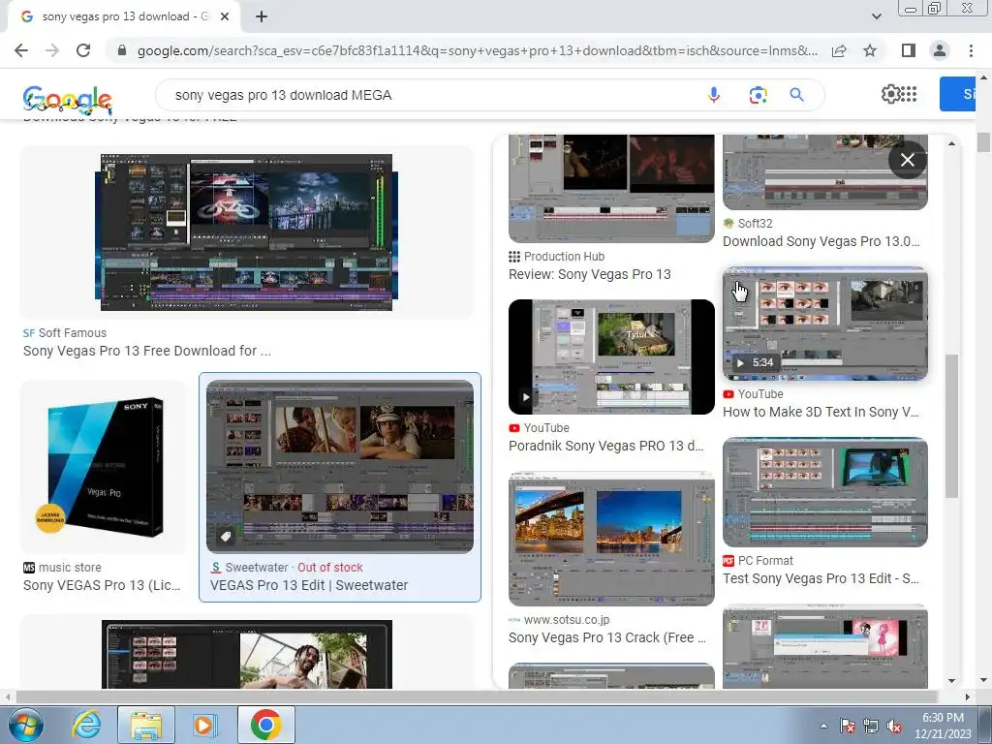992x744 pixels.
Task: Go back to the previous page
Action: (21, 50)
